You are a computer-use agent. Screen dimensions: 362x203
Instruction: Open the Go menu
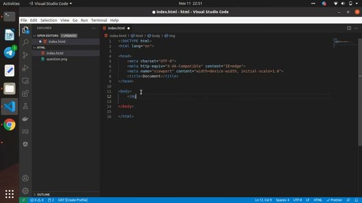75,20
